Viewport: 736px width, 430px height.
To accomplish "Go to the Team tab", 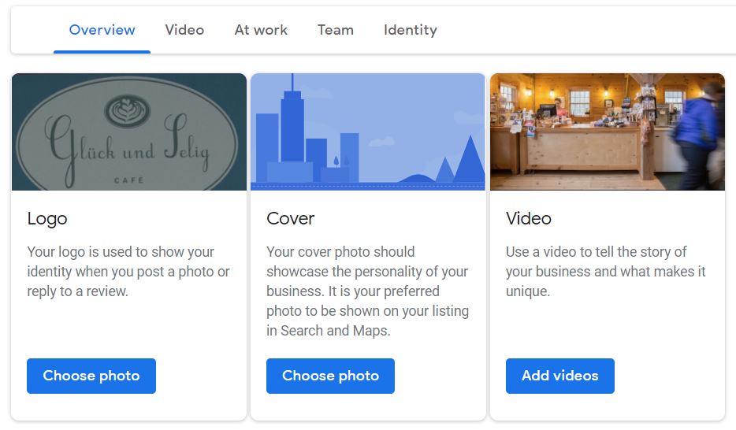I will [x=335, y=30].
